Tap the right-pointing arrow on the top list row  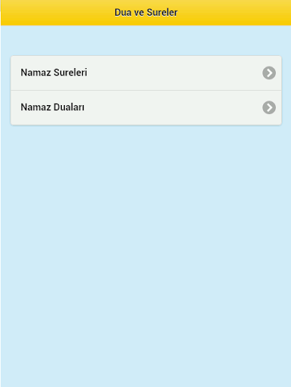tap(269, 73)
